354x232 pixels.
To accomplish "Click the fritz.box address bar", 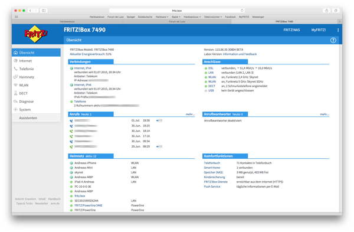I will pyautogui.click(x=177, y=11).
